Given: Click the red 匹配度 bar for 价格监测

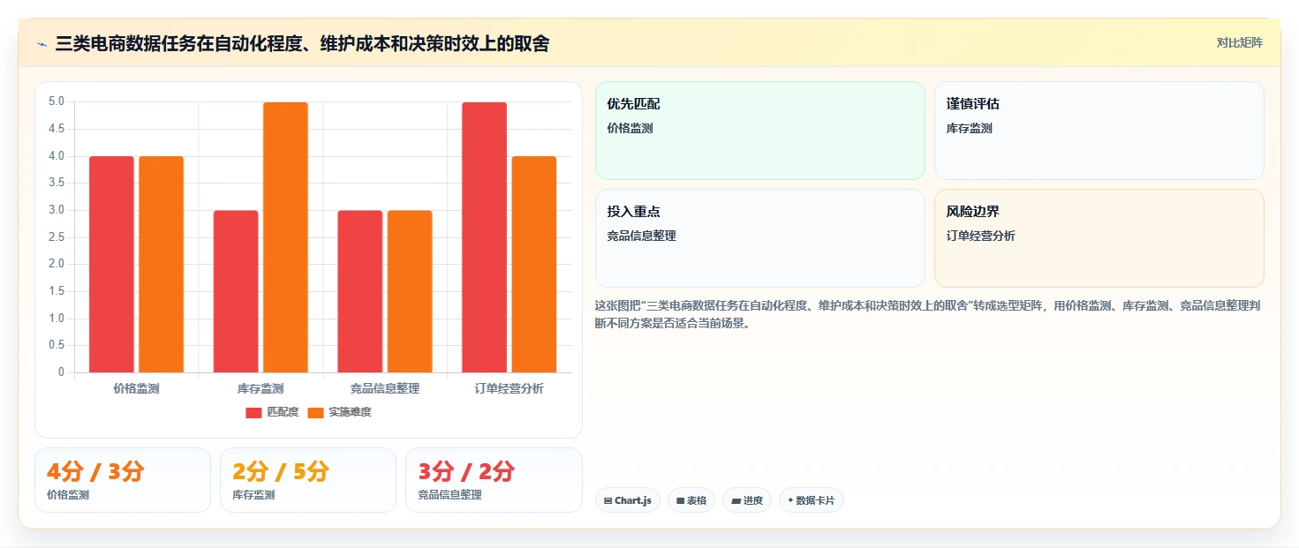Looking at the screenshot, I should (111, 265).
